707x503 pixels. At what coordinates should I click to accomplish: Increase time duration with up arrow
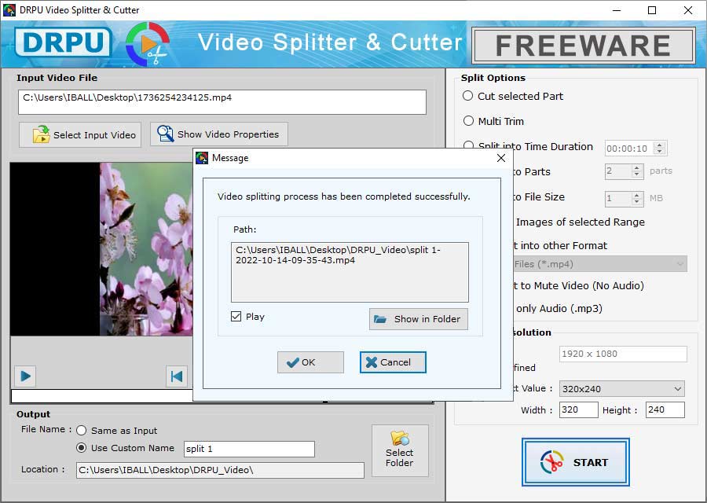tap(660, 145)
